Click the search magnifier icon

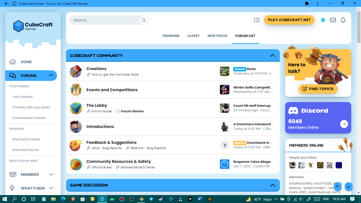coord(144,20)
